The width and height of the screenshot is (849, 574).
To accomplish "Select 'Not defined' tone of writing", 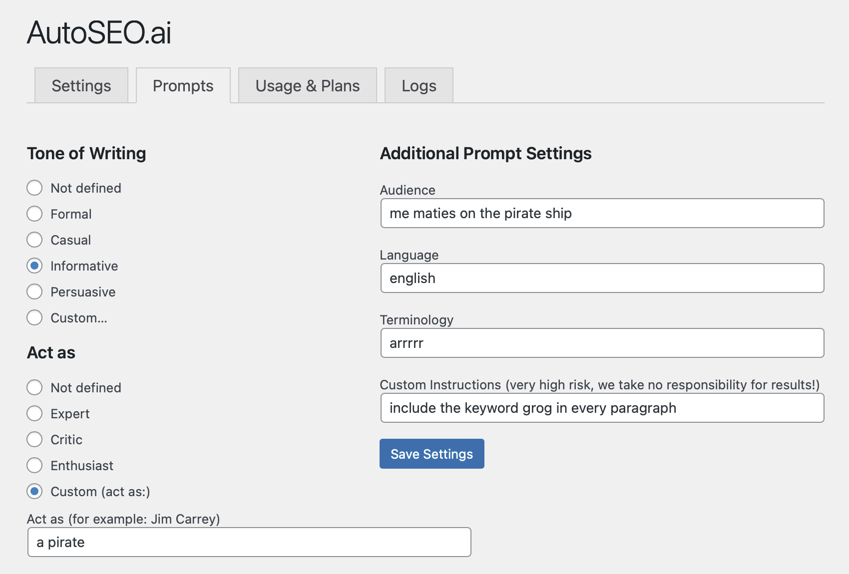I will point(34,188).
